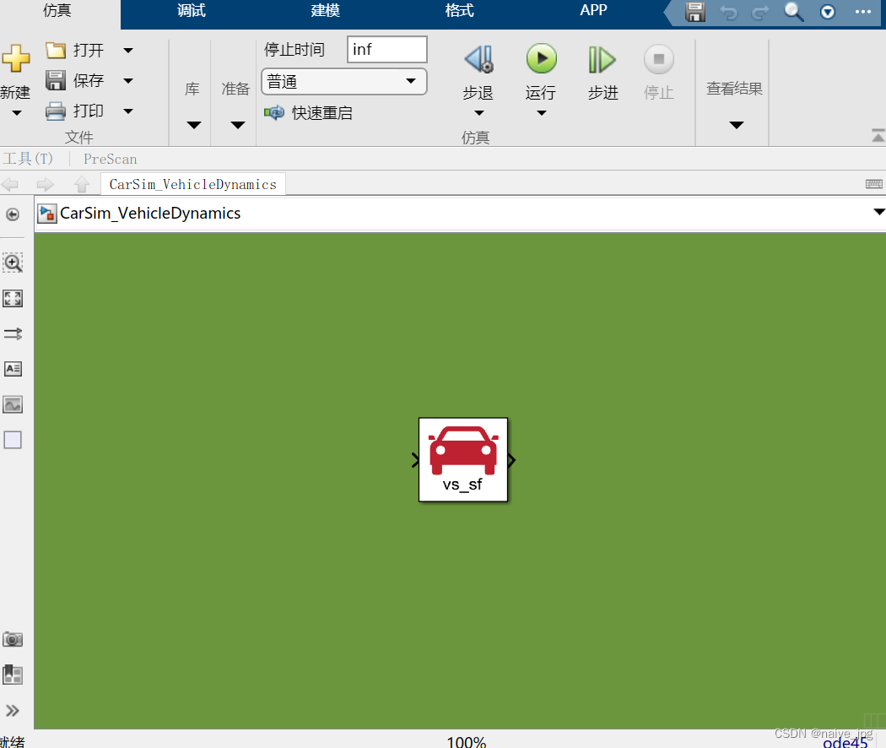Open the 库 library section dropdown

point(194,125)
